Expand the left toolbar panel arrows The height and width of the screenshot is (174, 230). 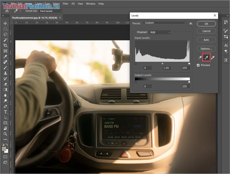(3, 16)
